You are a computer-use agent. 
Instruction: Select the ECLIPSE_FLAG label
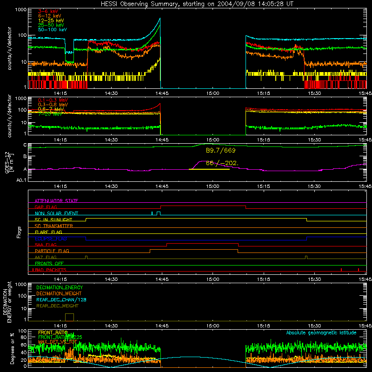(x=51, y=239)
